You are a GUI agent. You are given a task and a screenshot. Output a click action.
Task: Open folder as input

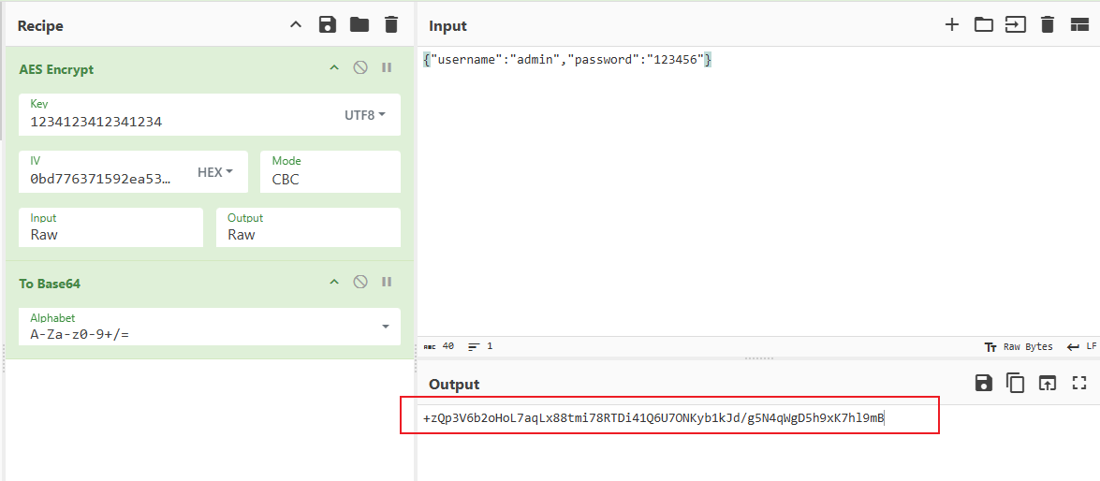[x=984, y=25]
